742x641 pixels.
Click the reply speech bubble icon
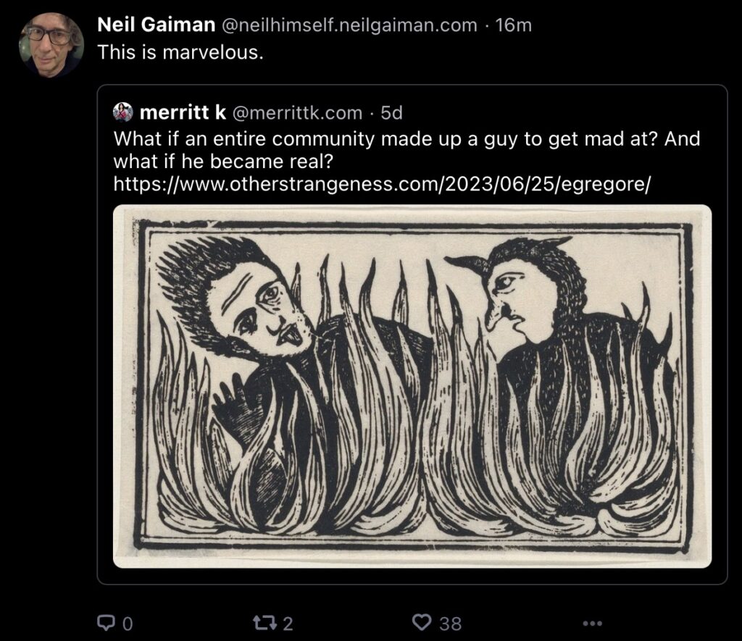click(105, 622)
